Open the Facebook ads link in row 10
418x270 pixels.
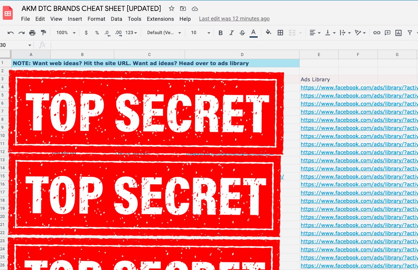(x=359, y=136)
